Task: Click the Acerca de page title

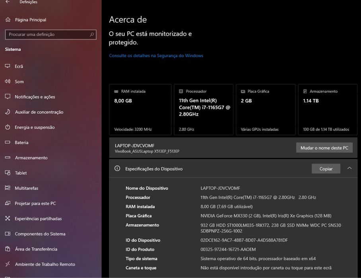Action: coord(128,19)
